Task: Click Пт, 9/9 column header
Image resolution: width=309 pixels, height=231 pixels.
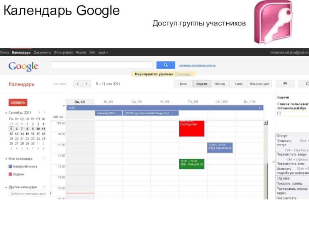Action: coord(193,102)
